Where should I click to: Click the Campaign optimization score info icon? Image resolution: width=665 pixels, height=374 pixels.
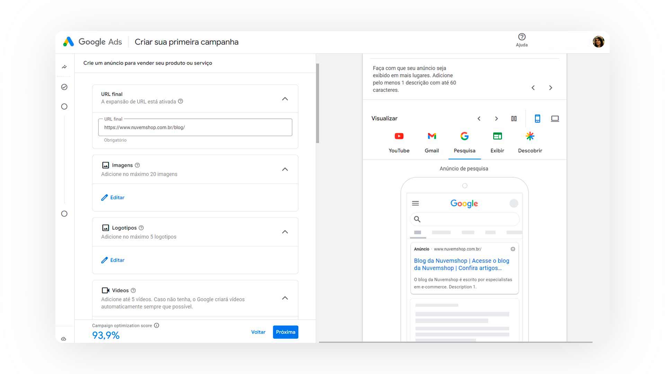tap(157, 325)
